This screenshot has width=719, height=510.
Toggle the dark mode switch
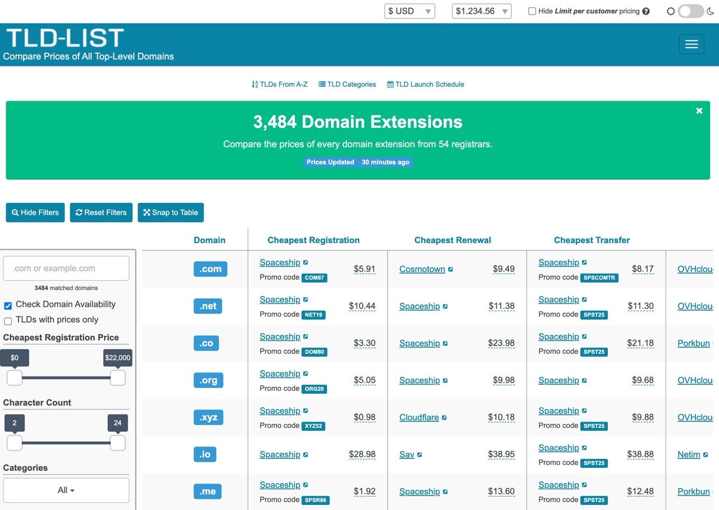coord(690,11)
